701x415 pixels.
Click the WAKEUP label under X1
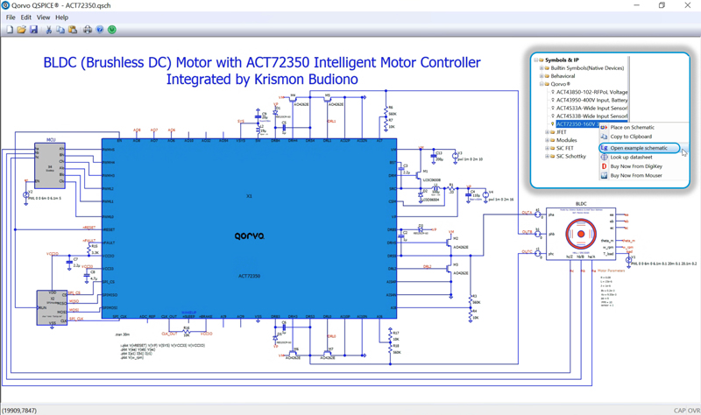188,313
